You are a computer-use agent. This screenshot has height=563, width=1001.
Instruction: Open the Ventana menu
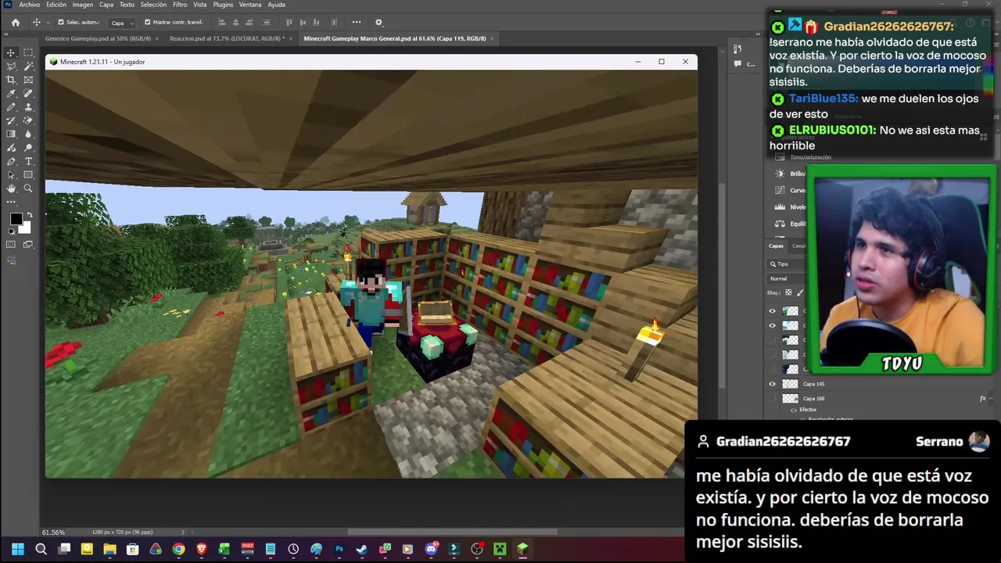click(x=250, y=5)
